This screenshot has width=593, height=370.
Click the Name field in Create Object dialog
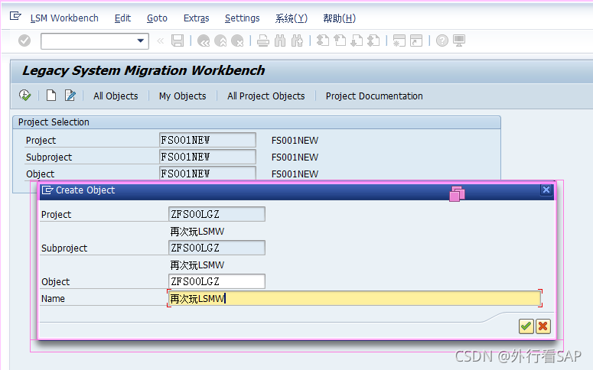coord(354,299)
